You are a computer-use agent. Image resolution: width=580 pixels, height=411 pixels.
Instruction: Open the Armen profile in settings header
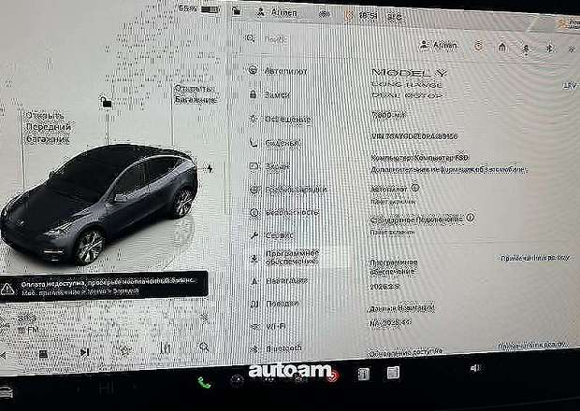[439, 46]
